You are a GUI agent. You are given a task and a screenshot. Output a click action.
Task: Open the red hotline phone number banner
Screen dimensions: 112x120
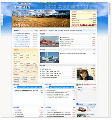point(83,25)
